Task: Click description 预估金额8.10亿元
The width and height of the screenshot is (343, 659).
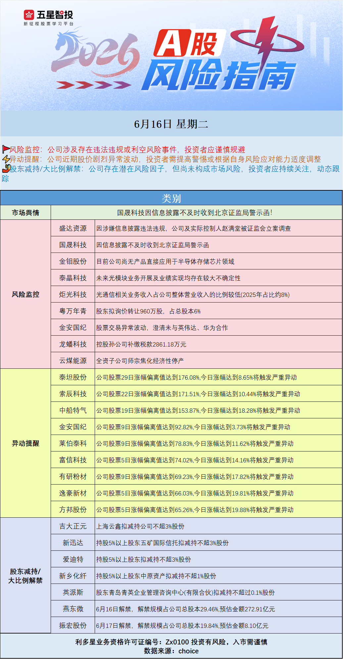Action: click(x=244, y=626)
